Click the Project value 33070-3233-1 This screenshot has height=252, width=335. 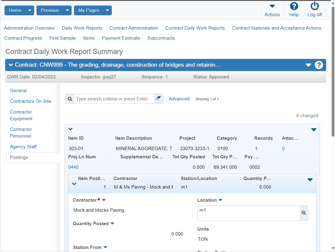[194, 149]
